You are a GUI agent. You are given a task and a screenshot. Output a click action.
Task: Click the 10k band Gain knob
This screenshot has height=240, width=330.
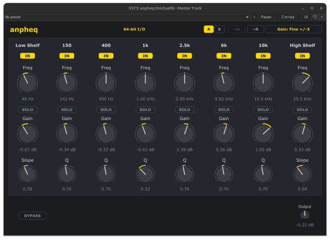[x=263, y=134]
